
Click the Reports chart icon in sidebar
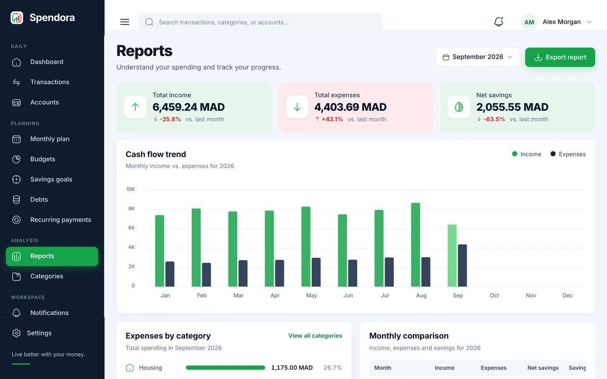tap(16, 256)
